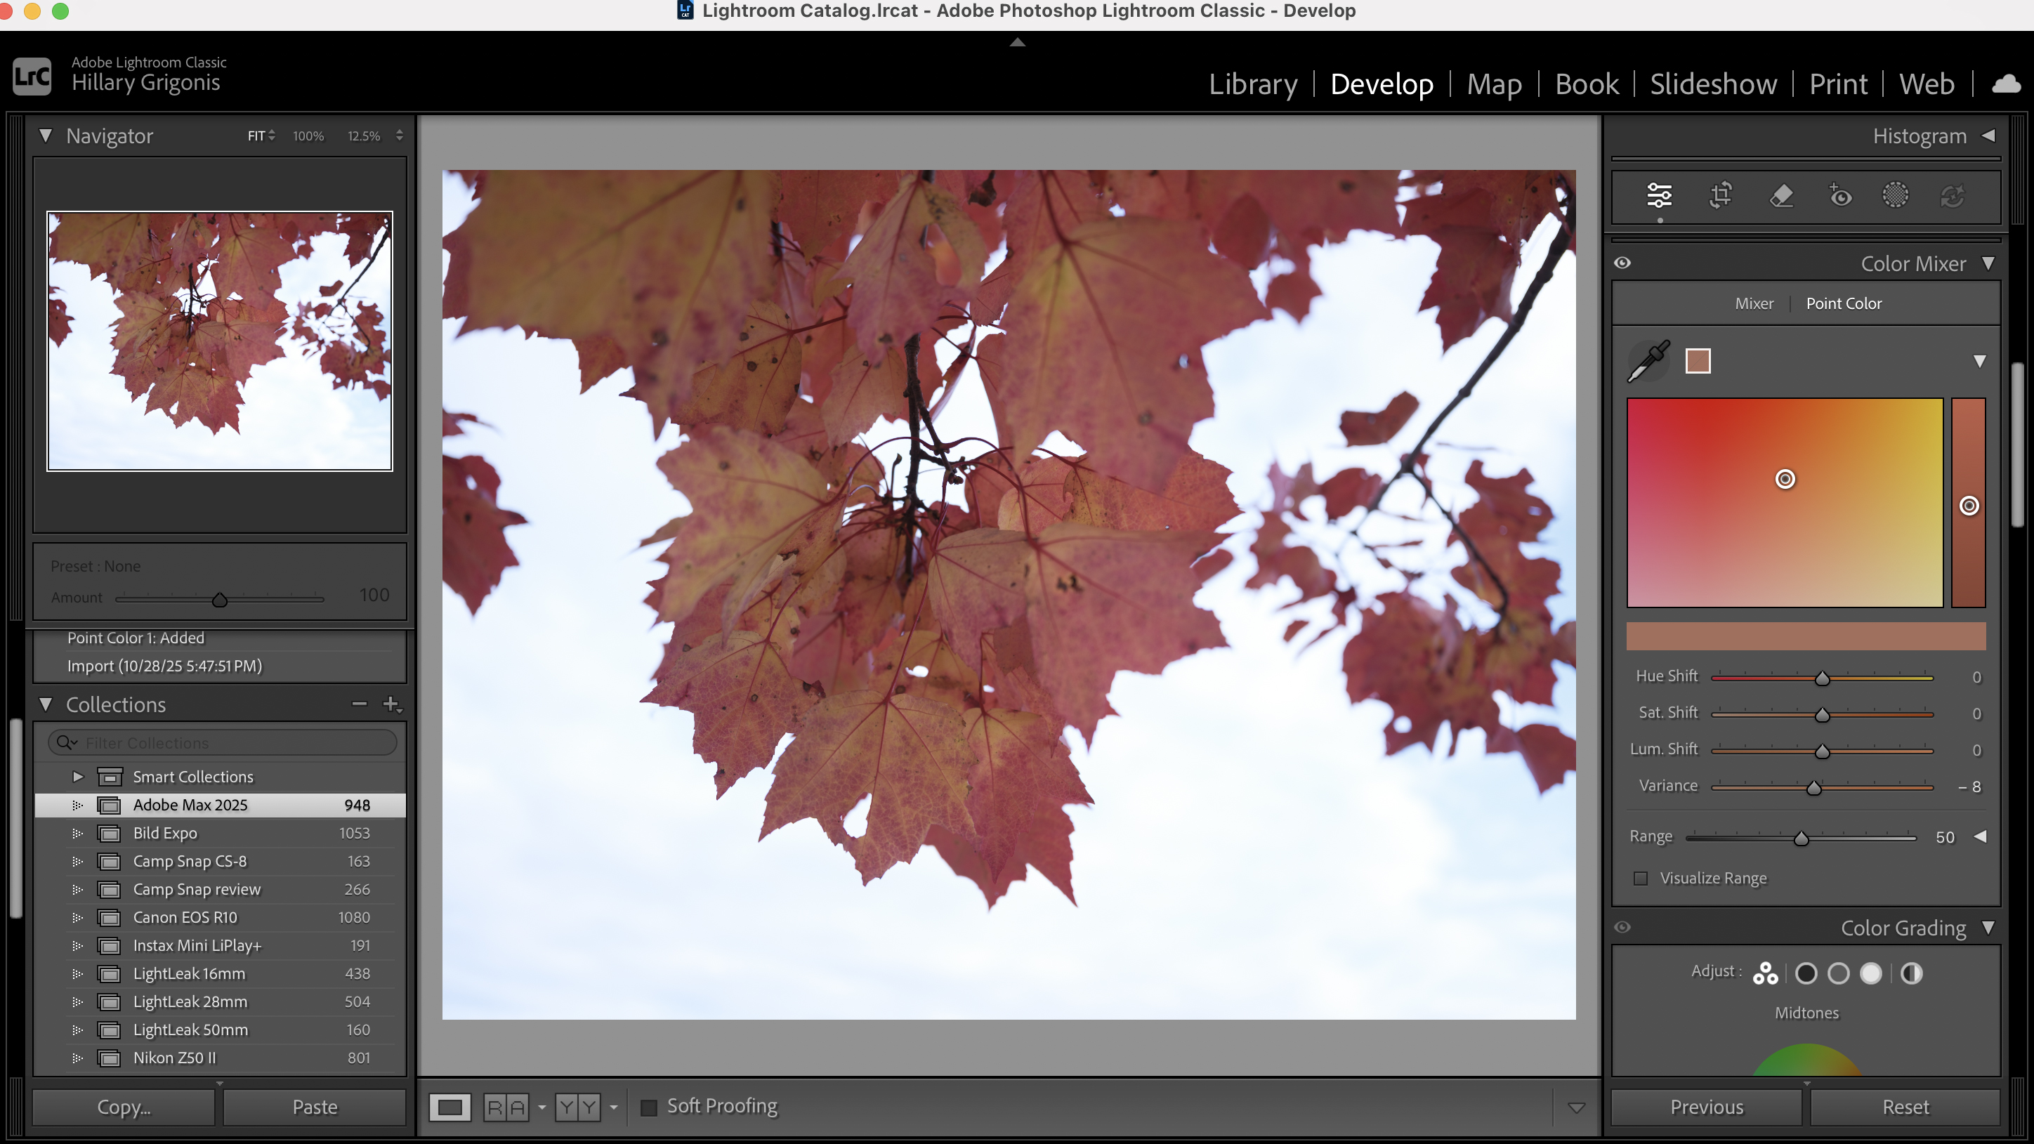This screenshot has width=2034, height=1144.
Task: Click the Reset button
Action: (x=1905, y=1107)
